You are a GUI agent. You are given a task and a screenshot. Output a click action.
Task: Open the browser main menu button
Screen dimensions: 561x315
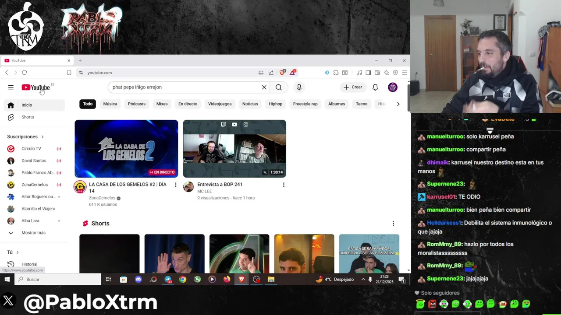click(405, 73)
